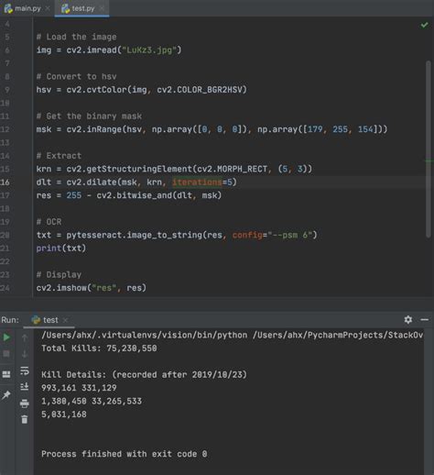Click the "# OCR" comment line

[49, 222]
